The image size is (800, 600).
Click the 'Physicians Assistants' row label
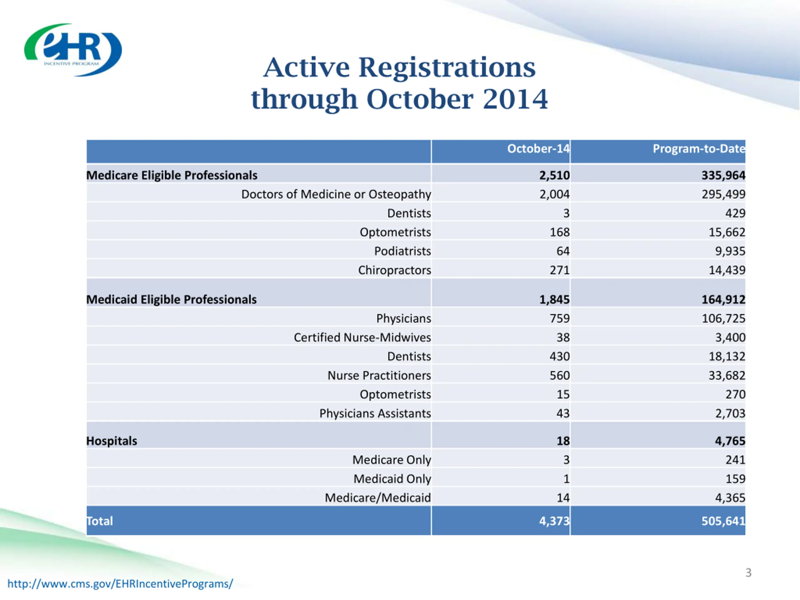click(x=375, y=413)
